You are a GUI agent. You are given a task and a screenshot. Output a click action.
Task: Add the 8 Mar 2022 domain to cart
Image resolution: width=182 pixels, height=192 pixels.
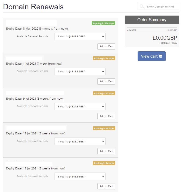[106, 46]
